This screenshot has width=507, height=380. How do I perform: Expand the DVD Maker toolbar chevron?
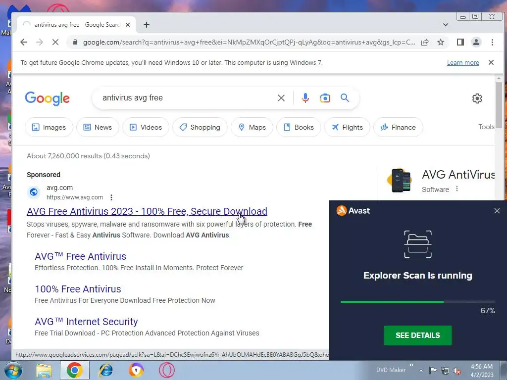411,365
